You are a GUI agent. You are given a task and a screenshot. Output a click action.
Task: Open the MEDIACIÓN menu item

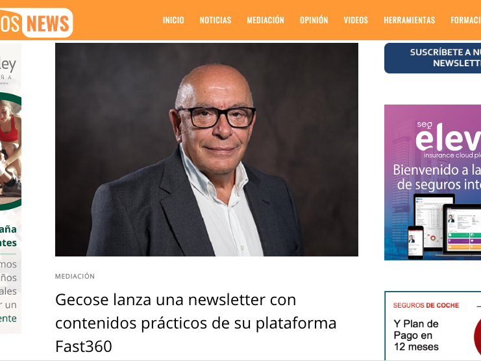(265, 20)
